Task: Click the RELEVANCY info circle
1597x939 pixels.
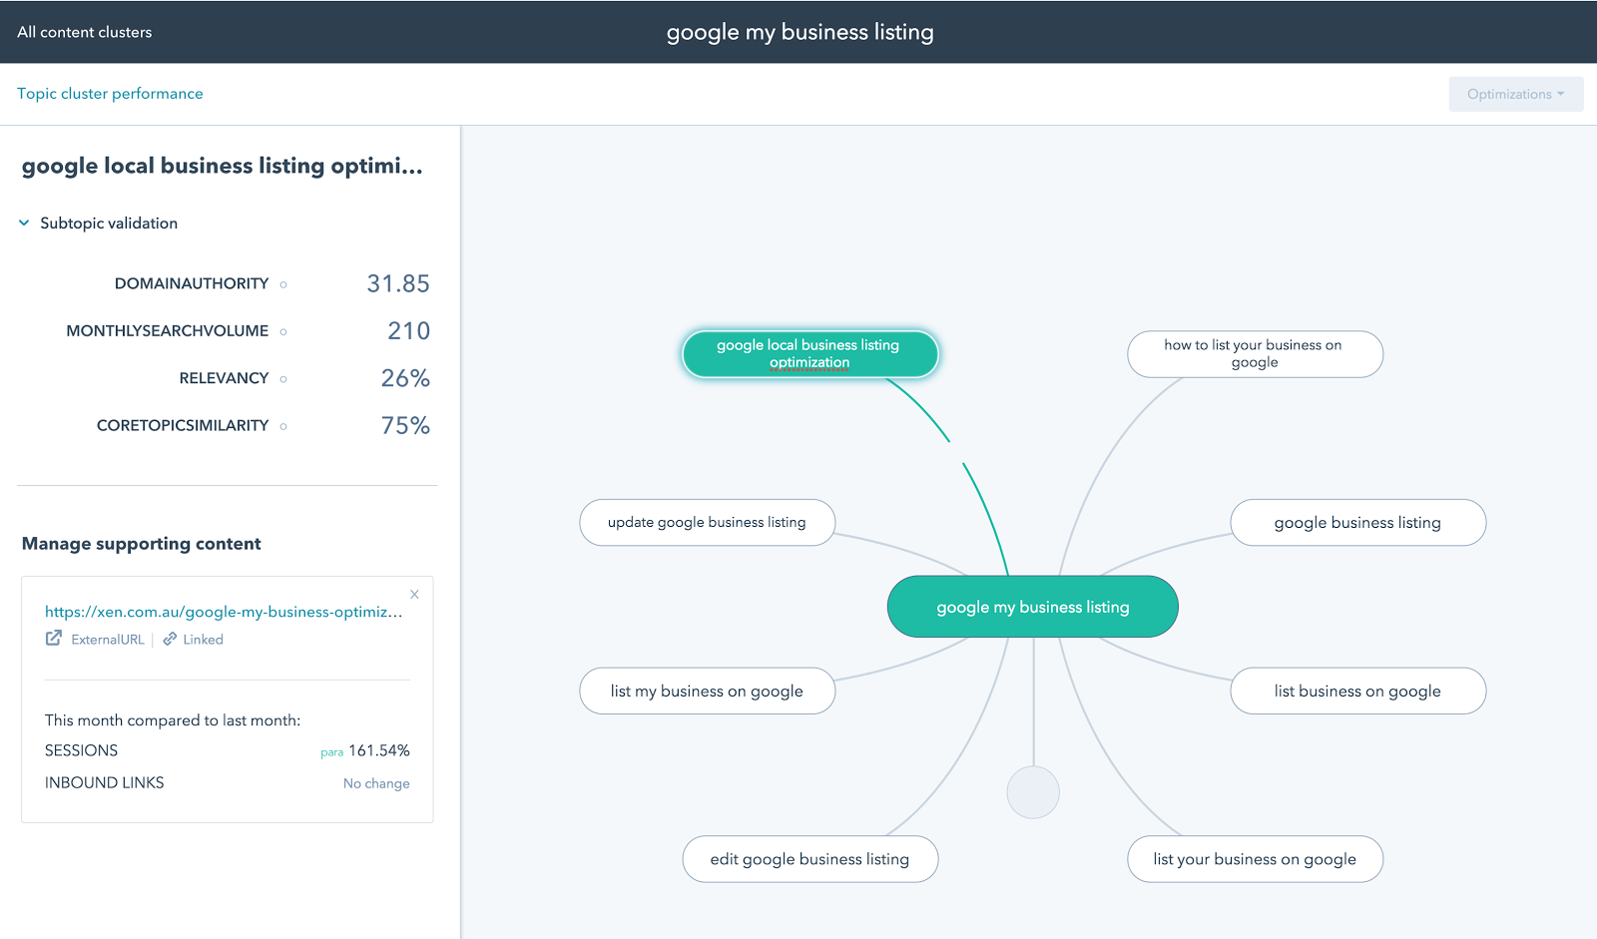Action: (x=282, y=379)
